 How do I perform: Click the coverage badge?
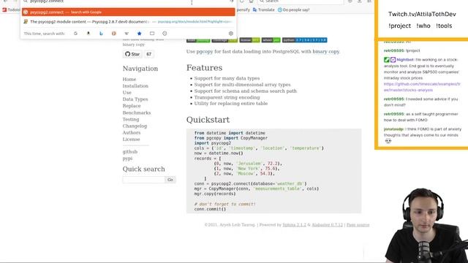[224, 40]
